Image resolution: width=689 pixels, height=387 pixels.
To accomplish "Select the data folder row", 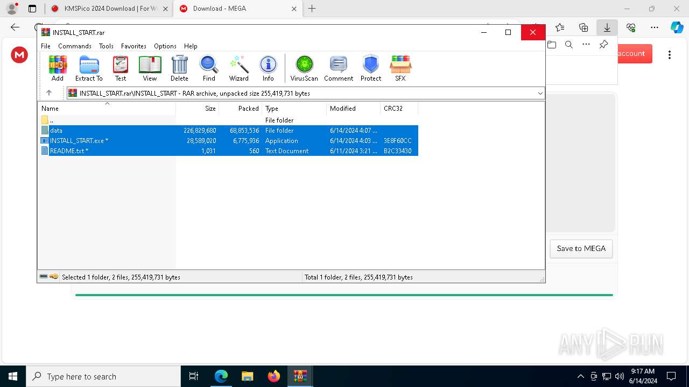I will click(x=228, y=131).
